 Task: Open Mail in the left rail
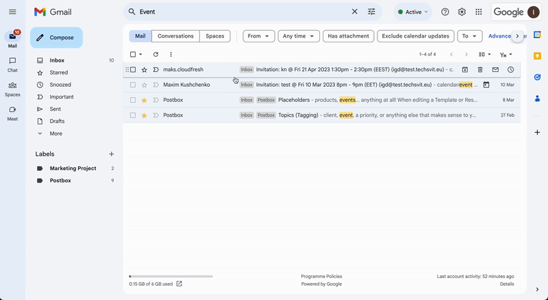(12, 39)
